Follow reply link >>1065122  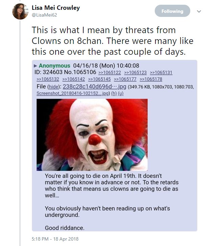click(110, 72)
